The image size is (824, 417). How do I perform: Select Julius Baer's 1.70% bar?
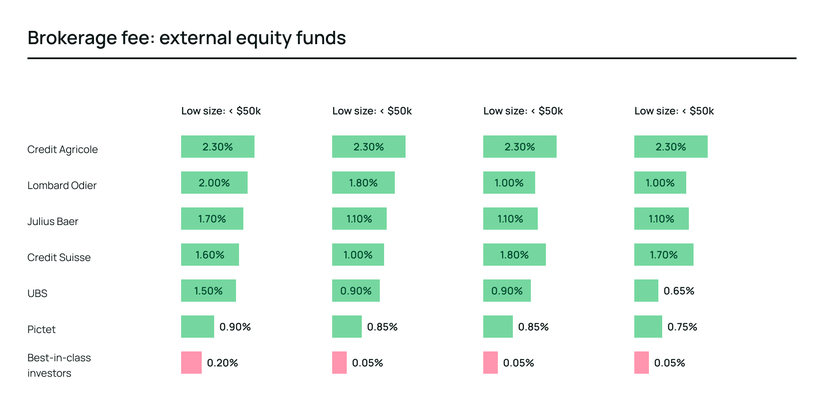click(x=212, y=219)
